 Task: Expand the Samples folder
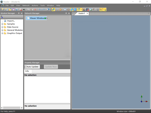click(x=2, y=24)
